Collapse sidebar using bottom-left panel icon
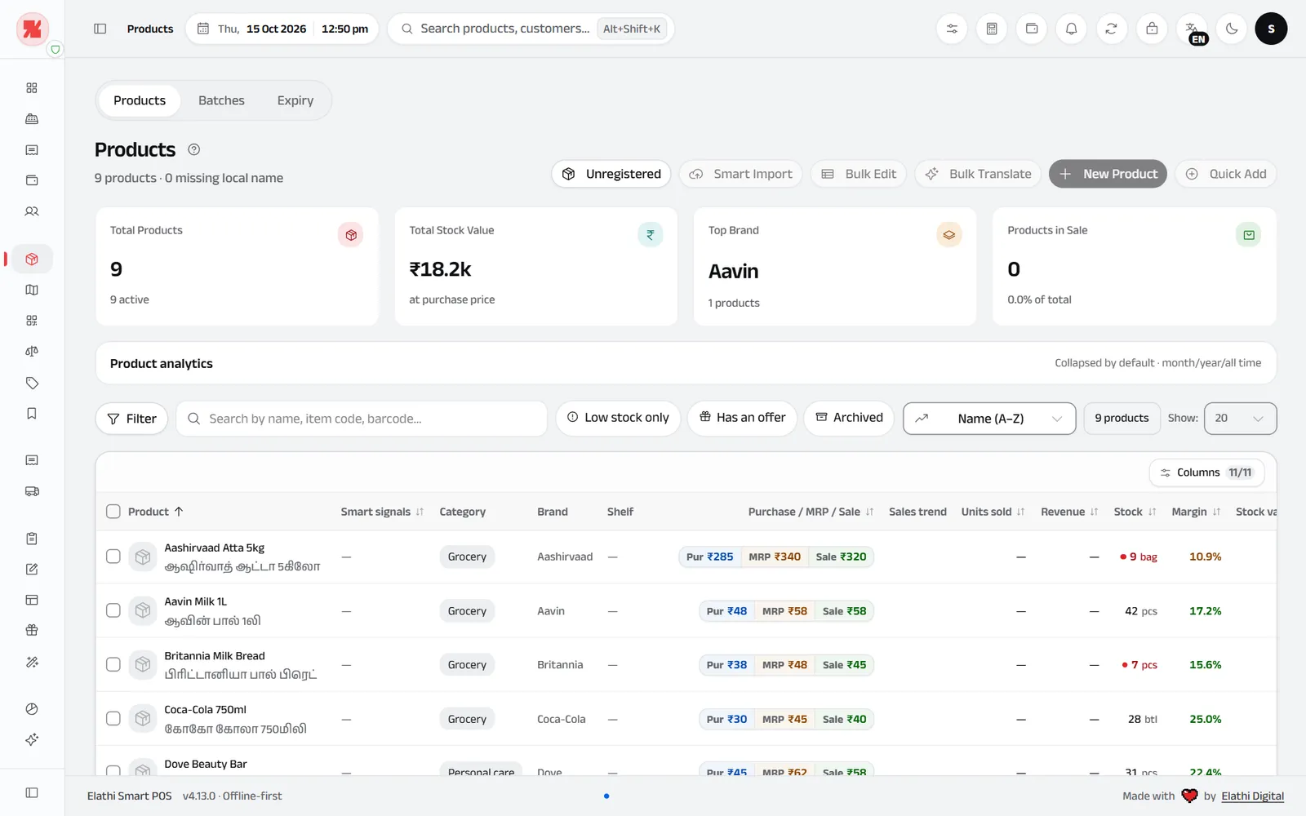The width and height of the screenshot is (1306, 816). (x=32, y=792)
